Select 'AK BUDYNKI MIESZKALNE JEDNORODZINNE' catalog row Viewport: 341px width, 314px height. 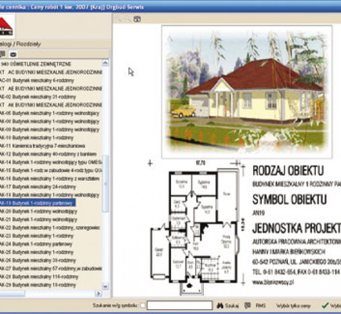(x=51, y=105)
